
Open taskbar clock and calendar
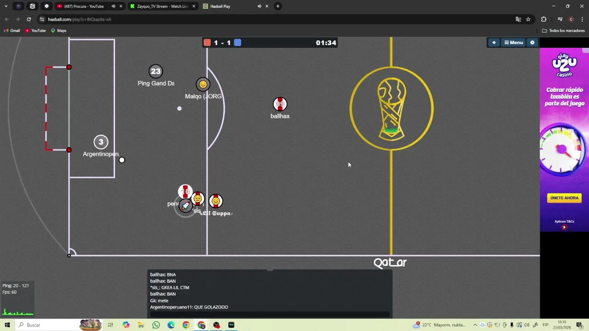click(562, 325)
